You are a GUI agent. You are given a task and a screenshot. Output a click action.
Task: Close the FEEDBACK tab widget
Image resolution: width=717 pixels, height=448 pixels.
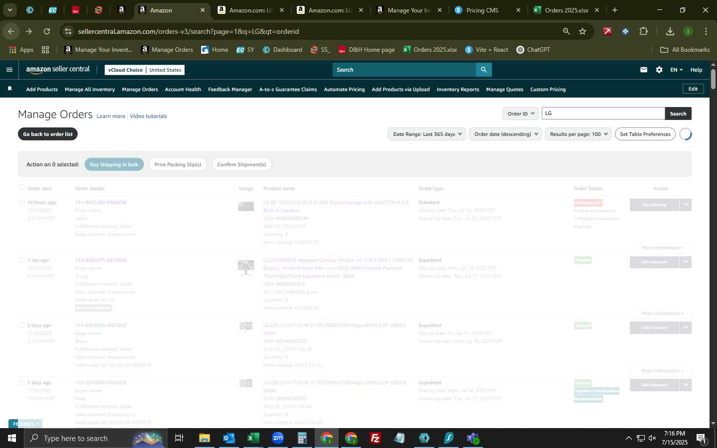click(x=38, y=424)
